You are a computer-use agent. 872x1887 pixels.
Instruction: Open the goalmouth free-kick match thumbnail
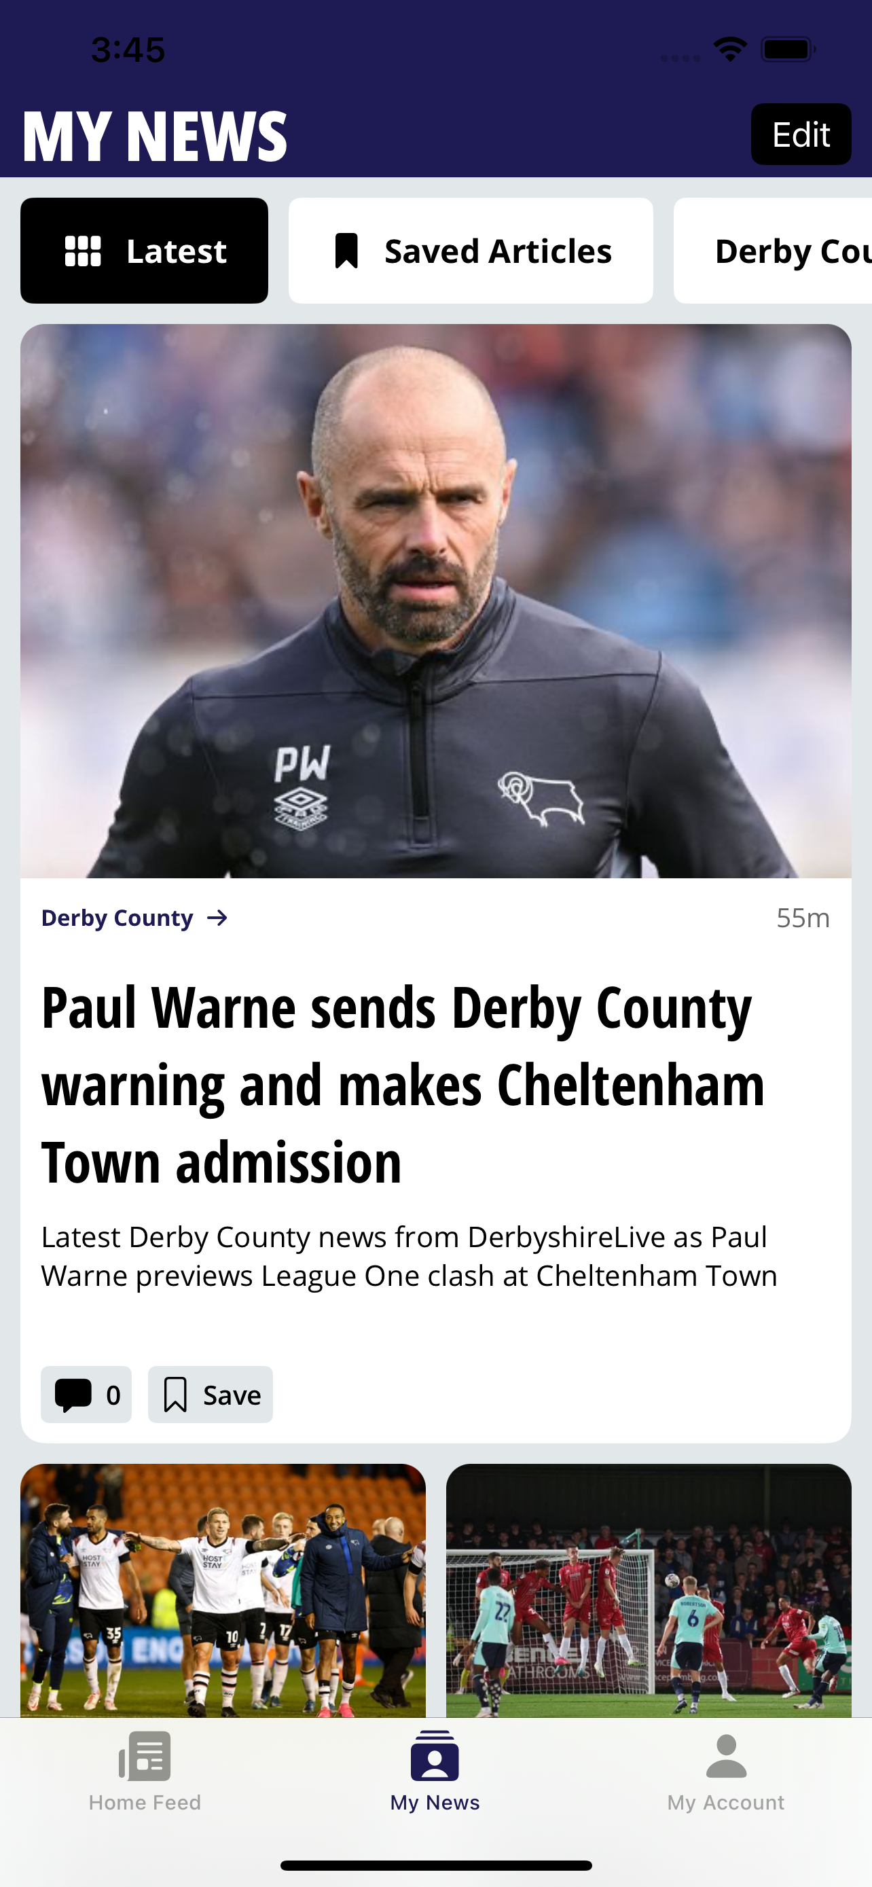649,1590
